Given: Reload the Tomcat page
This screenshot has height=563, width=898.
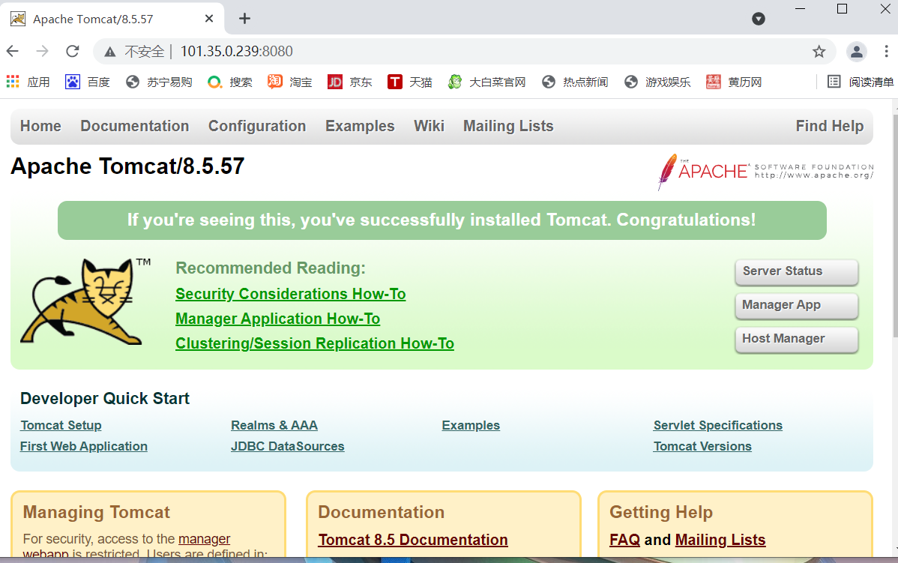Looking at the screenshot, I should [x=72, y=52].
